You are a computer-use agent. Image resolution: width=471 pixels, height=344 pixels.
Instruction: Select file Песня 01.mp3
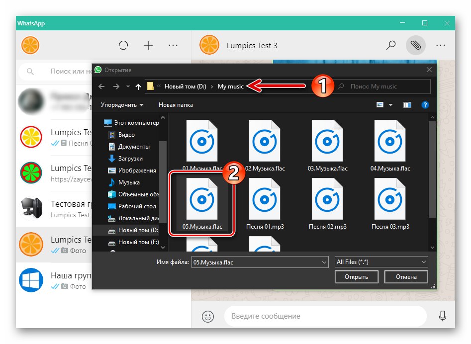point(265,204)
